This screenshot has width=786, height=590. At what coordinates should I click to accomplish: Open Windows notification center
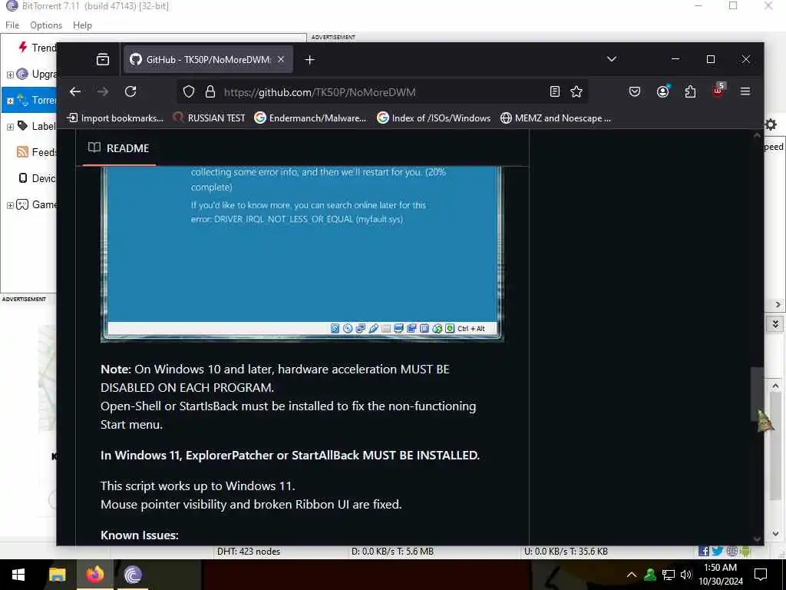(x=761, y=575)
